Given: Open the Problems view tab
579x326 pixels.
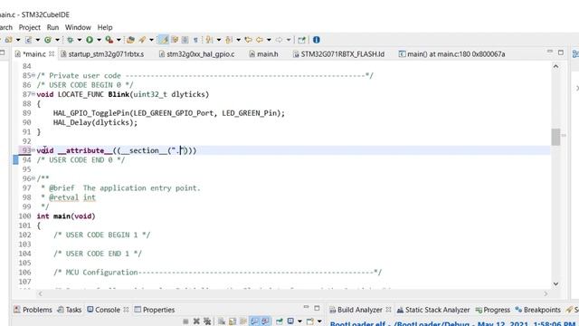Looking at the screenshot, I should click(33, 310).
